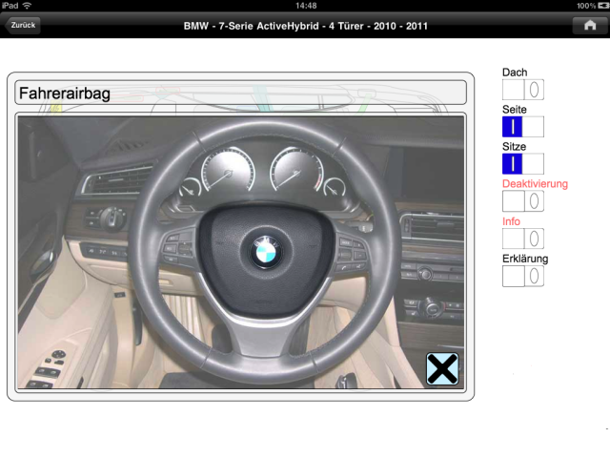Screen dimensions: 610x458
Task: Enable the Dach toggle switch
Action: (x=523, y=90)
